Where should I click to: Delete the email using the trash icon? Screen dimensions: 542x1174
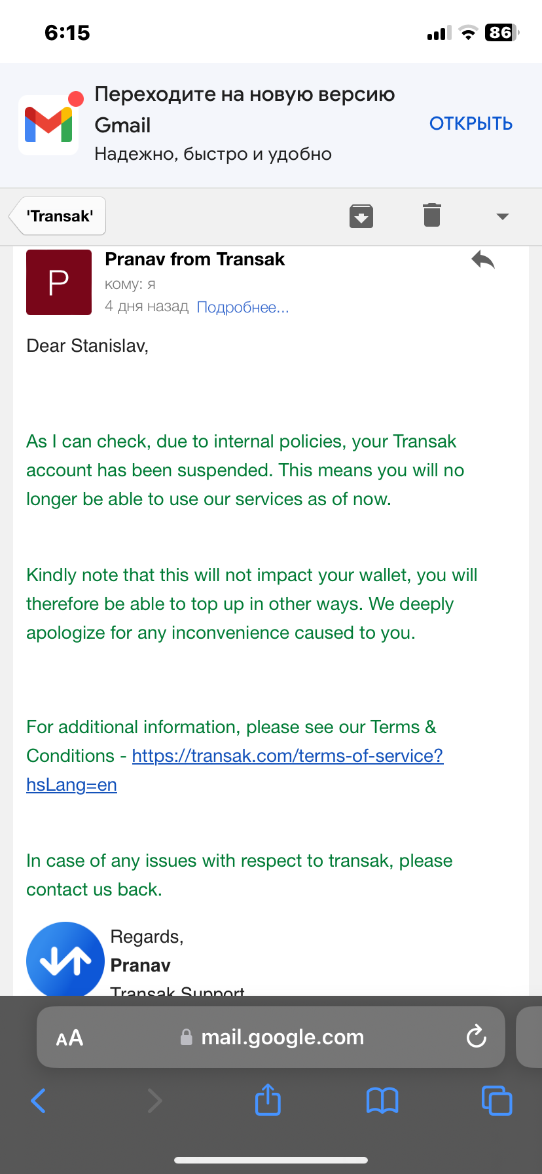[432, 215]
